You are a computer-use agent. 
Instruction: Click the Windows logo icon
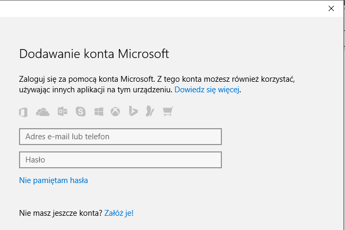[x=99, y=111]
